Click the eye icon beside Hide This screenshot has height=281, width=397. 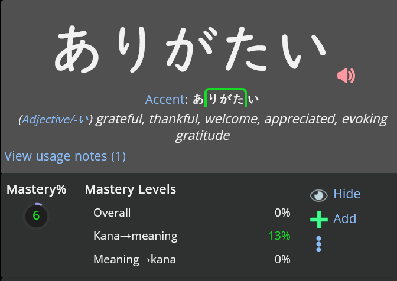tap(318, 195)
